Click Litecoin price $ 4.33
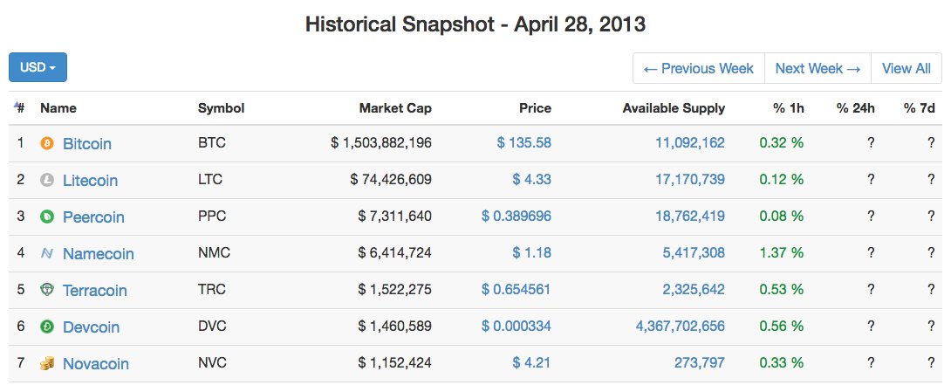Image resolution: width=951 pixels, height=392 pixels. click(532, 180)
